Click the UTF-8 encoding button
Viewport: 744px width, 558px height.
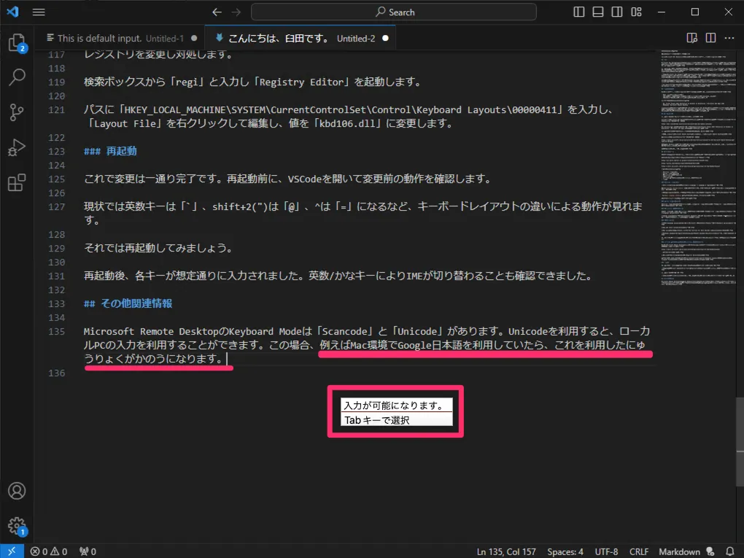(606, 551)
